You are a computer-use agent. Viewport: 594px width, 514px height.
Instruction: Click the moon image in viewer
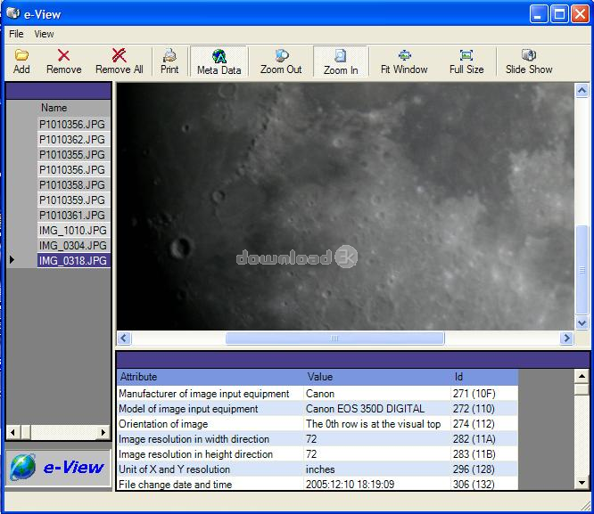pyautogui.click(x=345, y=207)
